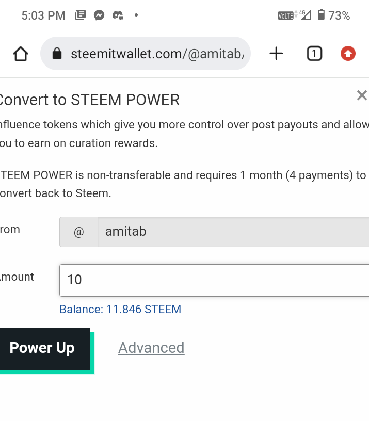This screenshot has width=369, height=421.
Task: Tap the Discord notification icon in status bar
Action: click(x=118, y=15)
